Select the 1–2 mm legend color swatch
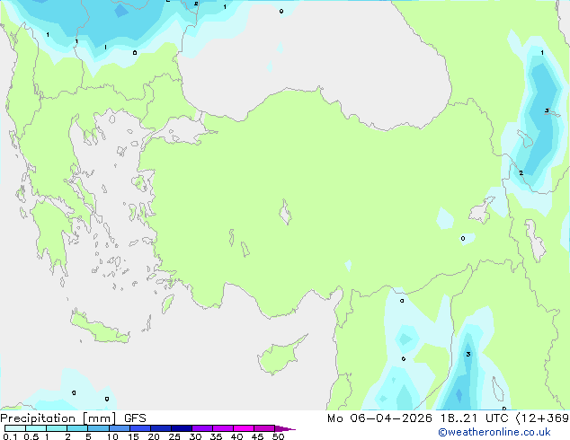Viewport: 570px width, 440px height. click(x=57, y=428)
